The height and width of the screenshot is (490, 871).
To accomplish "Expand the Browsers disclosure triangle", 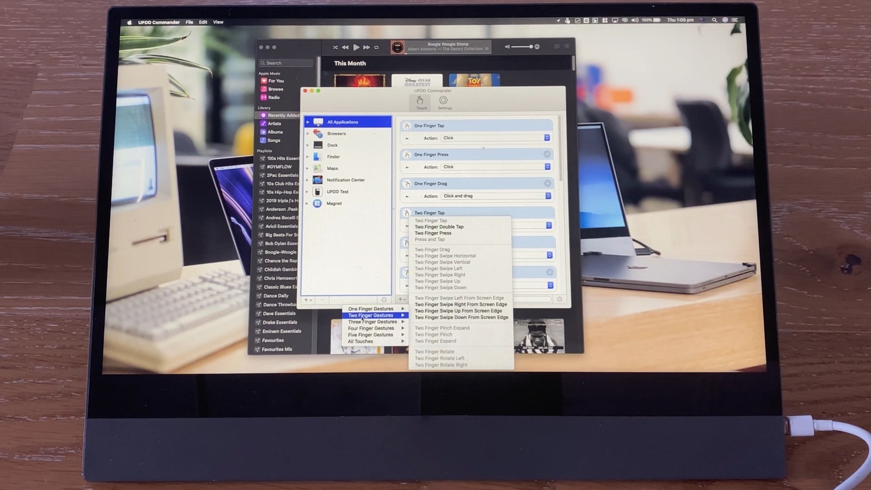I will (x=308, y=134).
